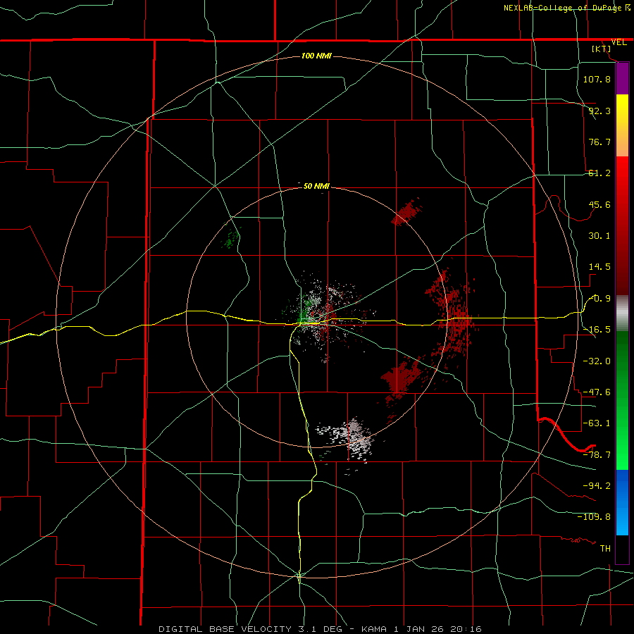Image resolution: width=634 pixels, height=634 pixels.
Task: Select the -16.5 velocity scale value
Action: click(x=597, y=330)
